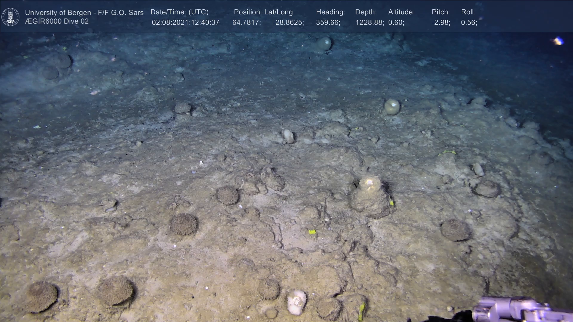Click the mound with white top sponge

(371, 196)
